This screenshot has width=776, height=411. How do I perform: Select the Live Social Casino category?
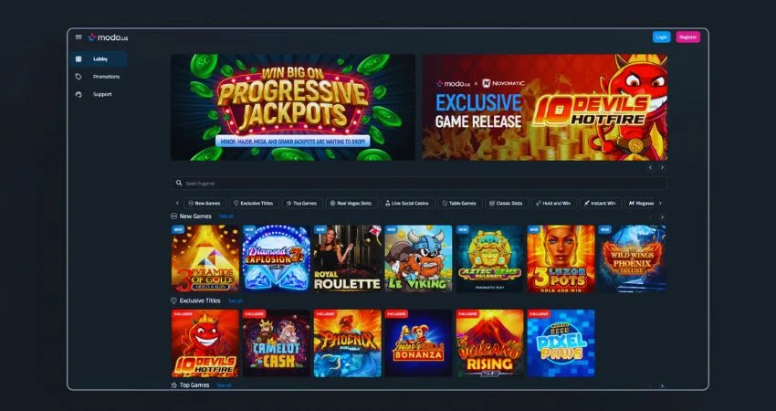pos(407,203)
